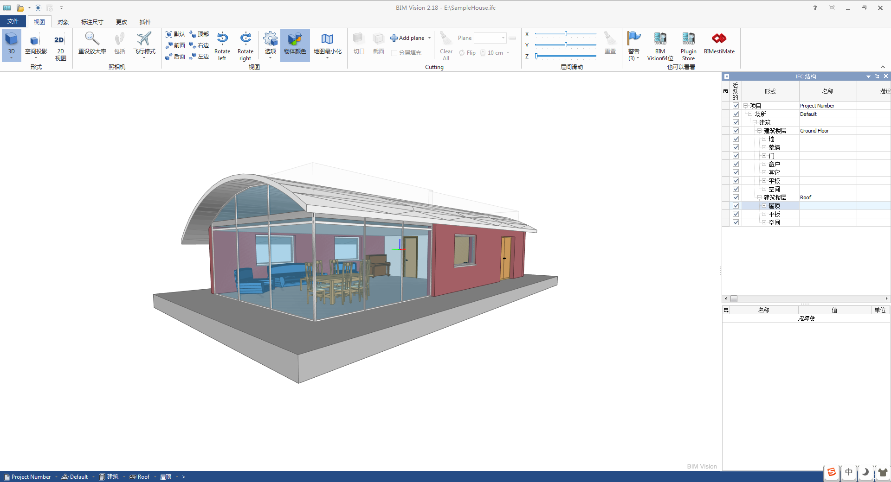Open the 插件 ribbon tab

pos(145,21)
